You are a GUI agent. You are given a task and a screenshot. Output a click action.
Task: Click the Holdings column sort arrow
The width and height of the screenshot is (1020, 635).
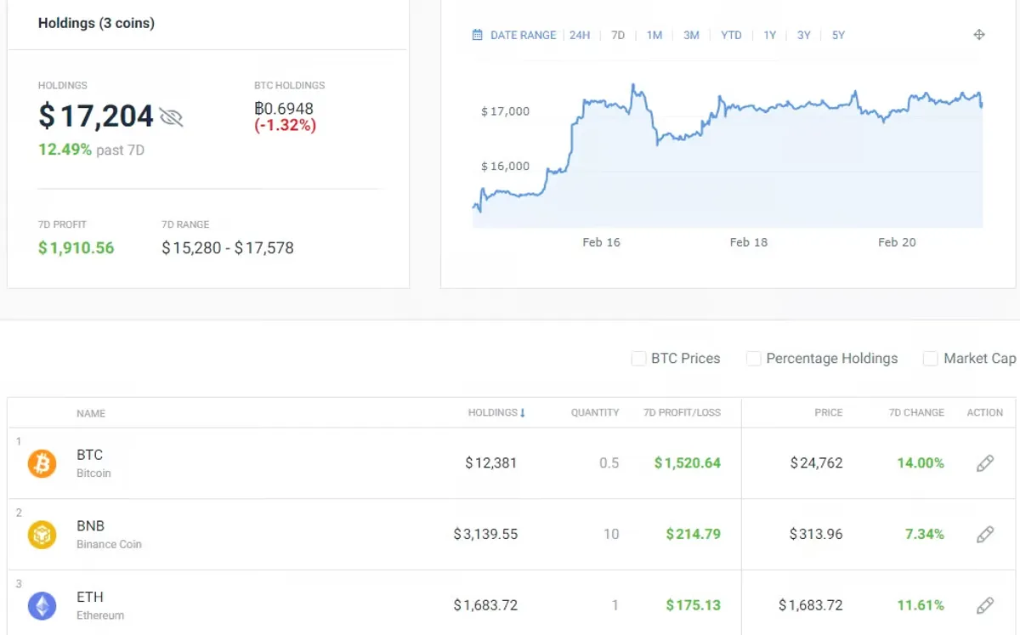point(523,413)
